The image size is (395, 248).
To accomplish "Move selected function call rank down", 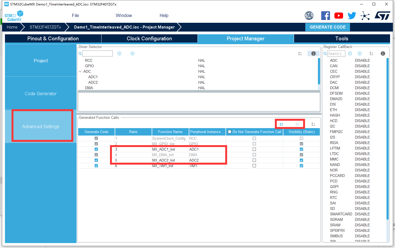I will 297,124.
